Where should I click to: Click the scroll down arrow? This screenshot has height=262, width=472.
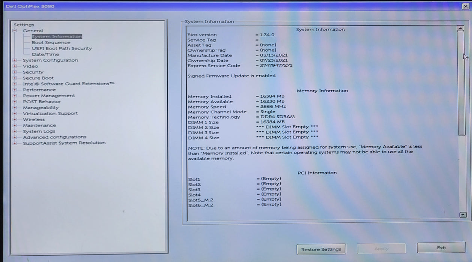[x=463, y=215]
